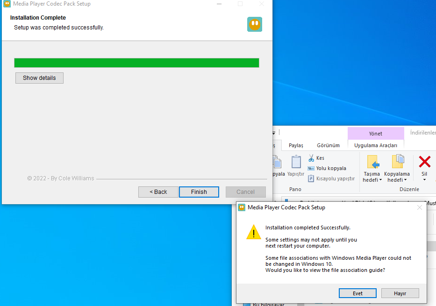Click the Show details button
436x306 pixels.
pos(39,78)
